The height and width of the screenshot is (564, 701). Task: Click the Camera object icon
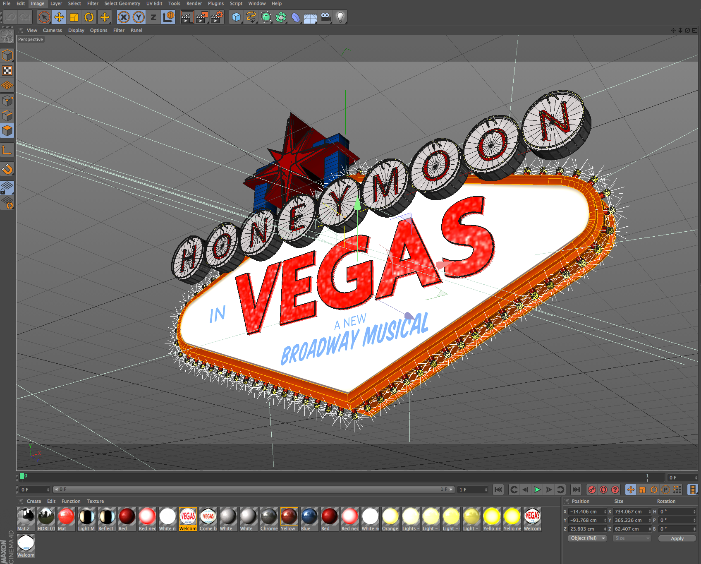click(x=326, y=17)
